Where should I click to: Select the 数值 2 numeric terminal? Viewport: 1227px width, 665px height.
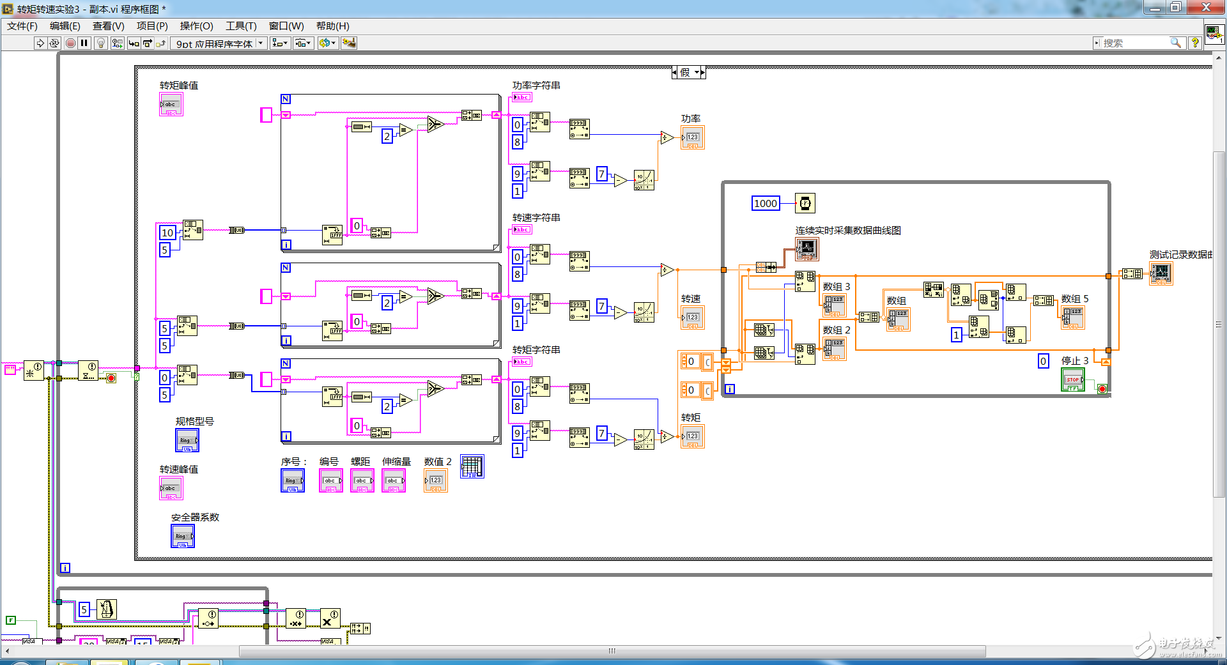pos(436,480)
